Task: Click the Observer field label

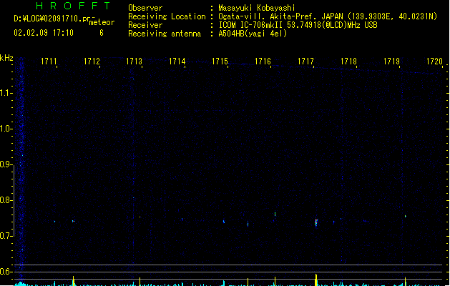Action: 145,8
